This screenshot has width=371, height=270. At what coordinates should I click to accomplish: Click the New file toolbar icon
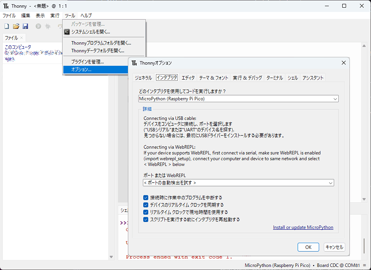tap(7, 26)
